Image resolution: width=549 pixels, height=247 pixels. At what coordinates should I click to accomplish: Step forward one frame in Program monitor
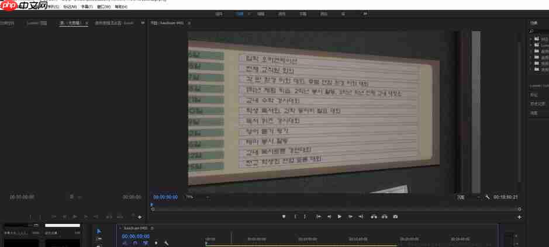point(350,217)
